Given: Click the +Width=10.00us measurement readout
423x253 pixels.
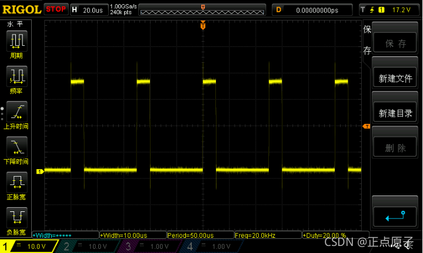Looking at the screenshot, I should [133, 235].
